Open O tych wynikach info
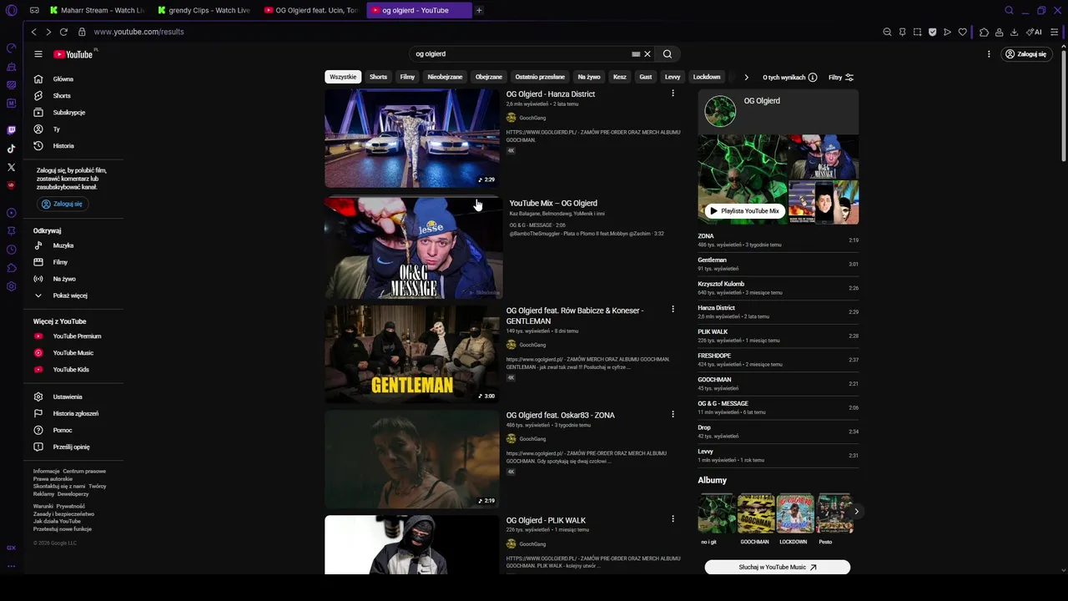Viewport: 1068px width, 601px height. pos(789,78)
